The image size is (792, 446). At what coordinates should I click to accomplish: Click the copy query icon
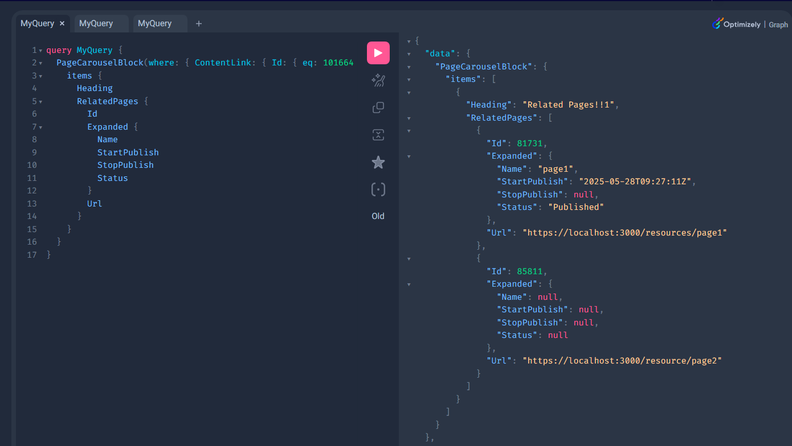click(x=378, y=108)
